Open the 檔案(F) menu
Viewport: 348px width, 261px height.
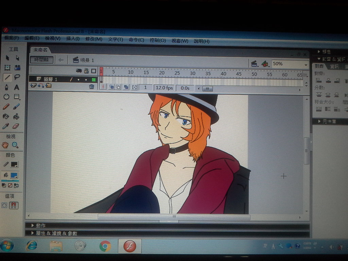(x=12, y=38)
